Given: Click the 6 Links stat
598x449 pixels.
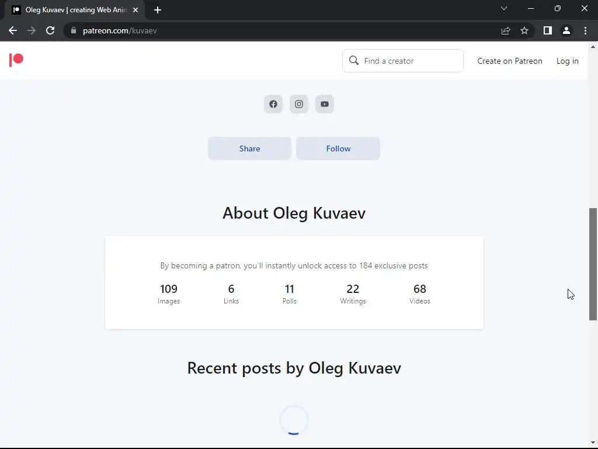Looking at the screenshot, I should 231,293.
